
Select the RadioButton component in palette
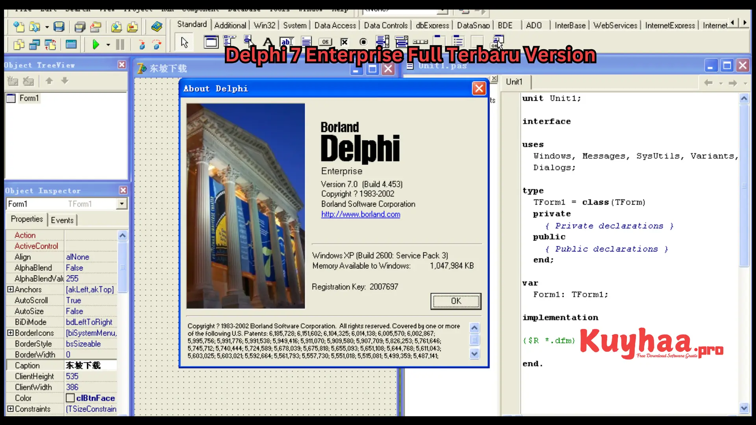click(363, 42)
